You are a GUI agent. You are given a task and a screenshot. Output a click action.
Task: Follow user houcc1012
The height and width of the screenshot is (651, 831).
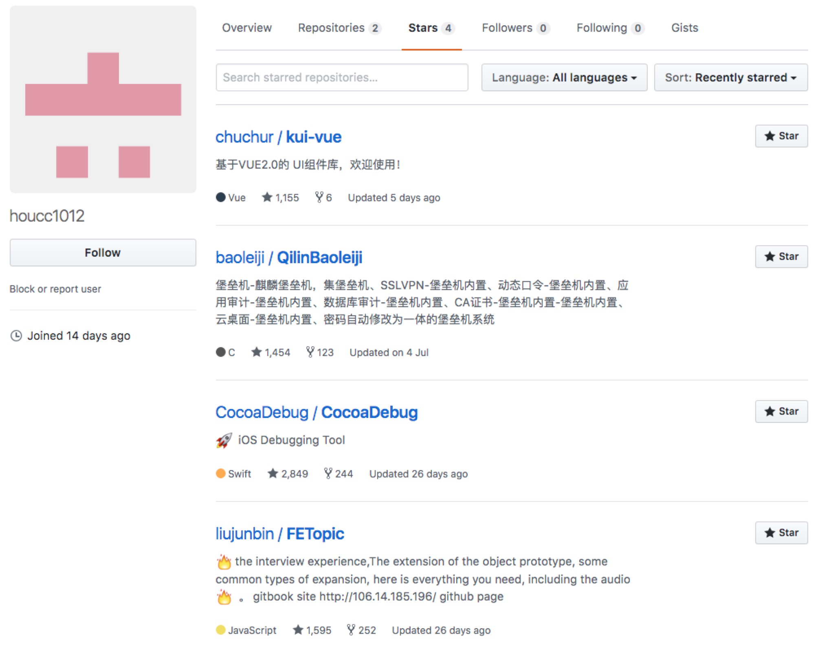point(103,253)
